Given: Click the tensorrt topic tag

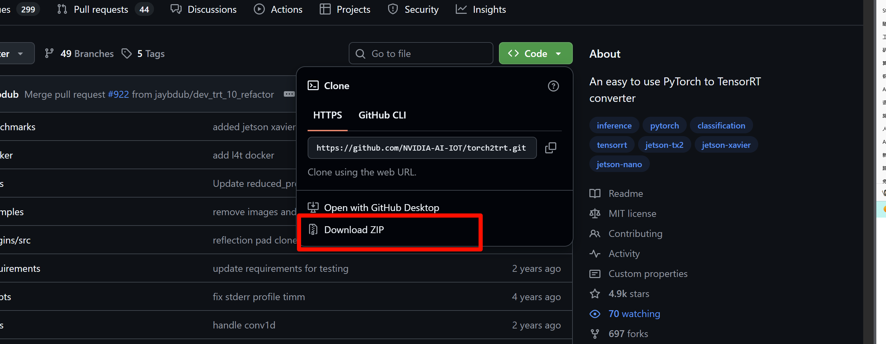Looking at the screenshot, I should pyautogui.click(x=612, y=145).
